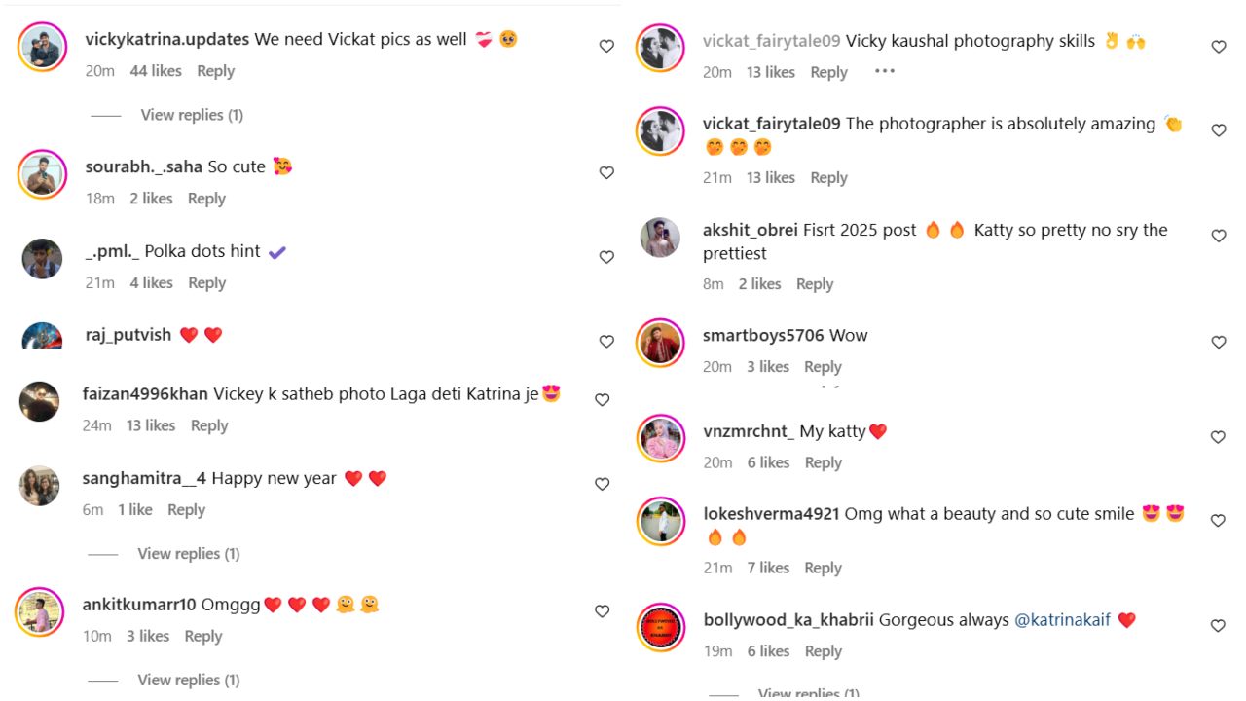
Task: Tap heart on Polka dots hint comment
Action: (606, 257)
